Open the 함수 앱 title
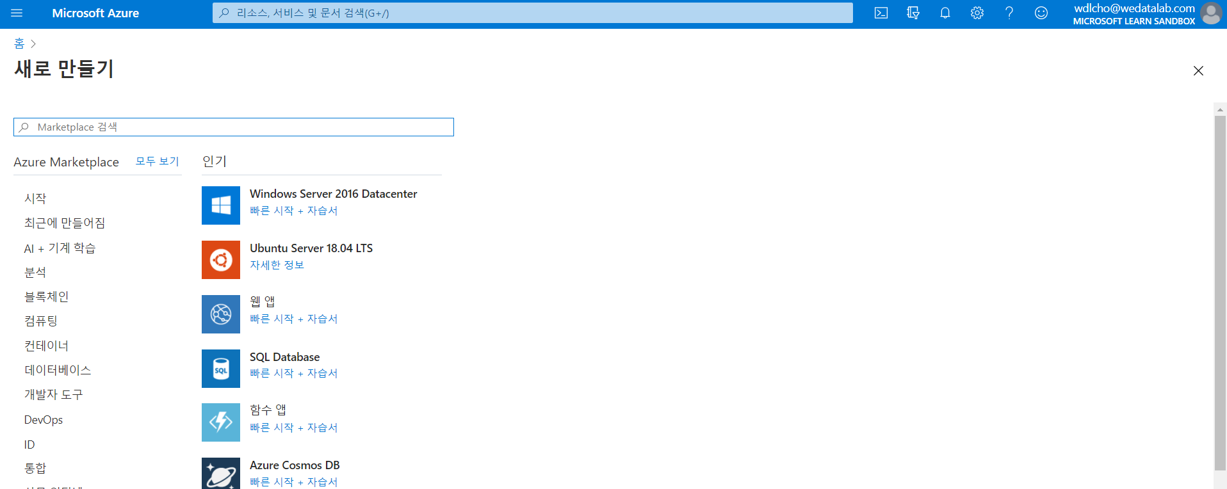1227x489 pixels. tap(268, 410)
